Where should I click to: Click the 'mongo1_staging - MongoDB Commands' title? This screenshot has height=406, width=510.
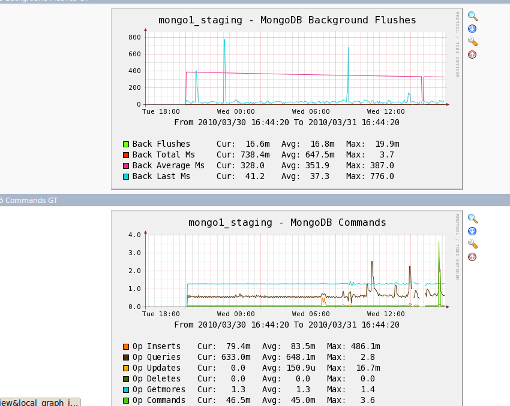(287, 222)
